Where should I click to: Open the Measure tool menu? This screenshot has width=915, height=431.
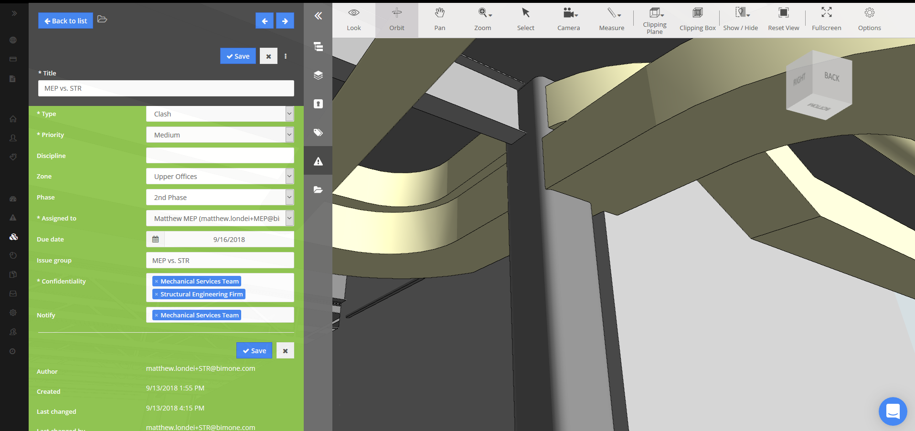tap(612, 20)
